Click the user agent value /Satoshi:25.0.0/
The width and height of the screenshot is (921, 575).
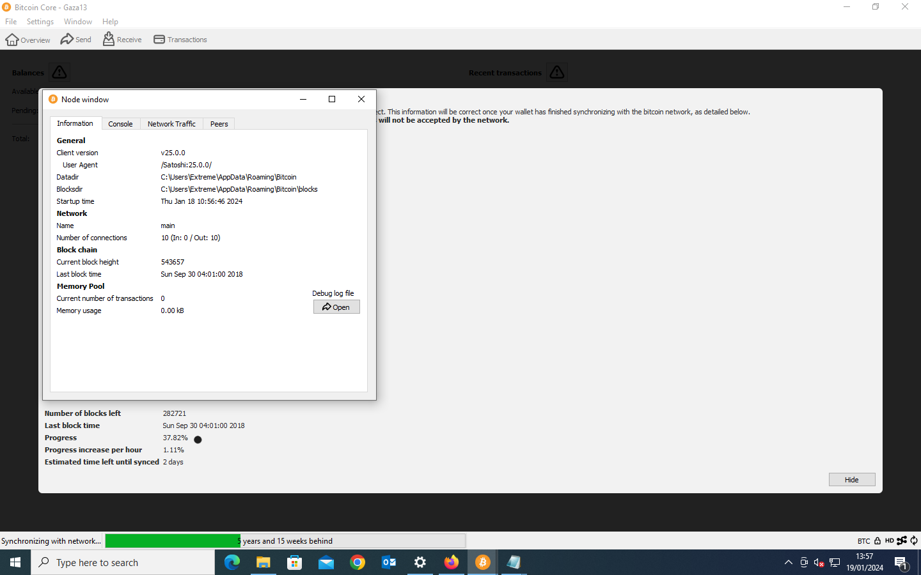[x=186, y=165]
